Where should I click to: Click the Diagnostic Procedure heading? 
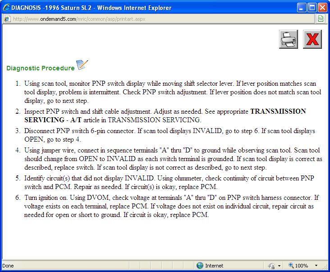[41, 68]
